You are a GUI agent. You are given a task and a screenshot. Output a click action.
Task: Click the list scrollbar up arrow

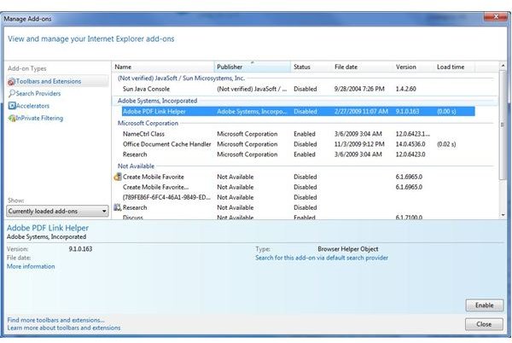[x=503, y=66]
